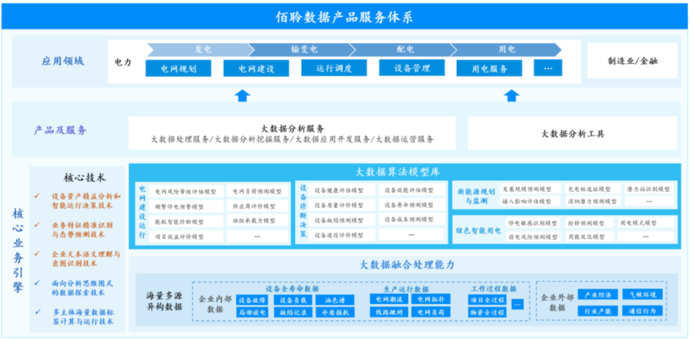Click the 线路跳闸 data tag
The image size is (693, 341).
[389, 312]
